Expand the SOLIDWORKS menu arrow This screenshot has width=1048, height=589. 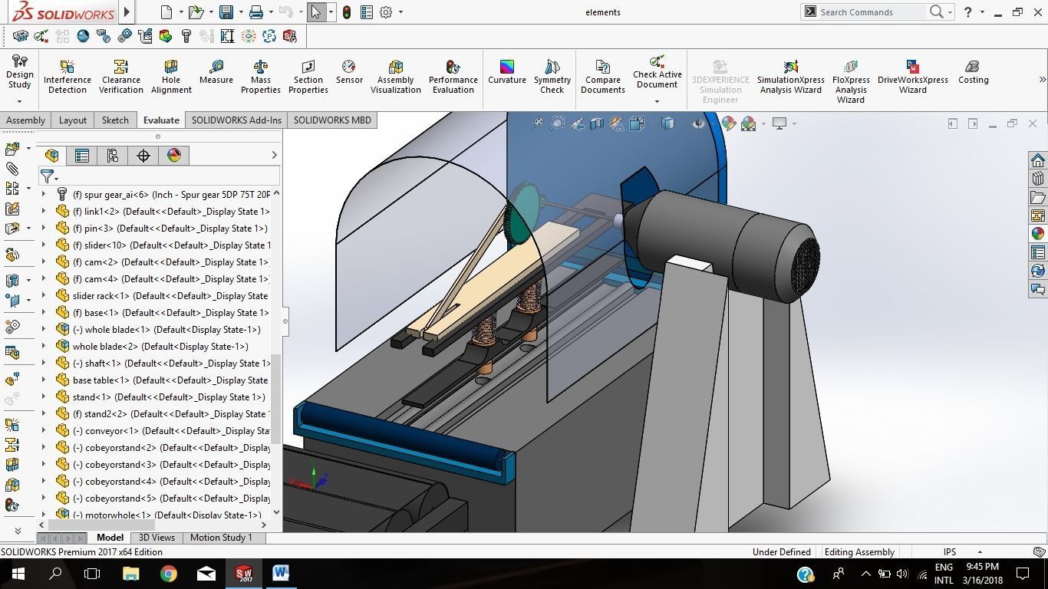click(x=127, y=12)
